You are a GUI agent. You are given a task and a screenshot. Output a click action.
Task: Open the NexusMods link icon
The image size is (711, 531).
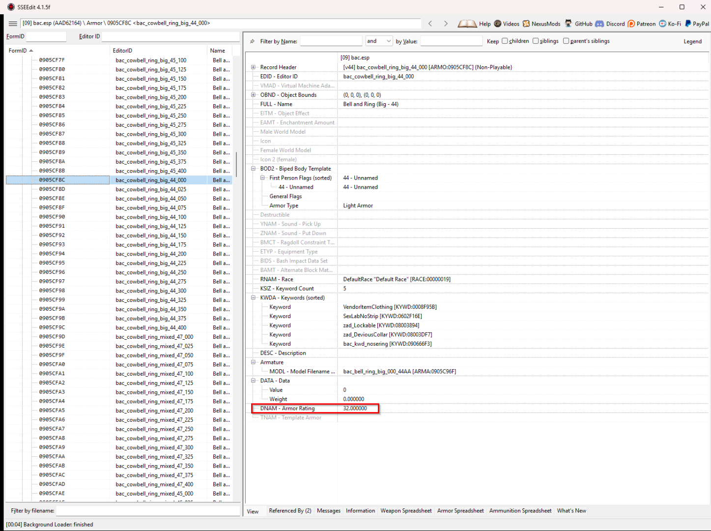point(526,24)
